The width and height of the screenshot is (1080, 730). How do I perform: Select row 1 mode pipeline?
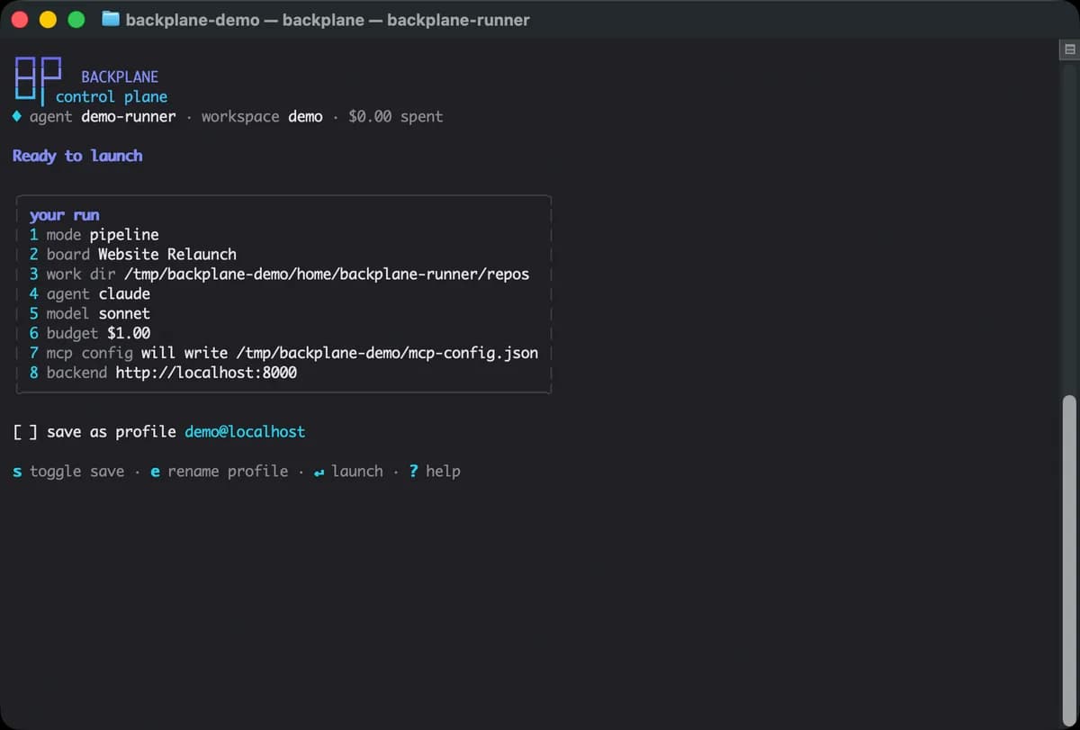point(94,235)
